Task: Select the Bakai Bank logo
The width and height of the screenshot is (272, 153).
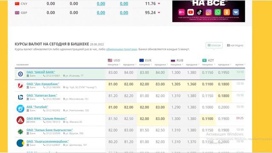Action: (20, 74)
